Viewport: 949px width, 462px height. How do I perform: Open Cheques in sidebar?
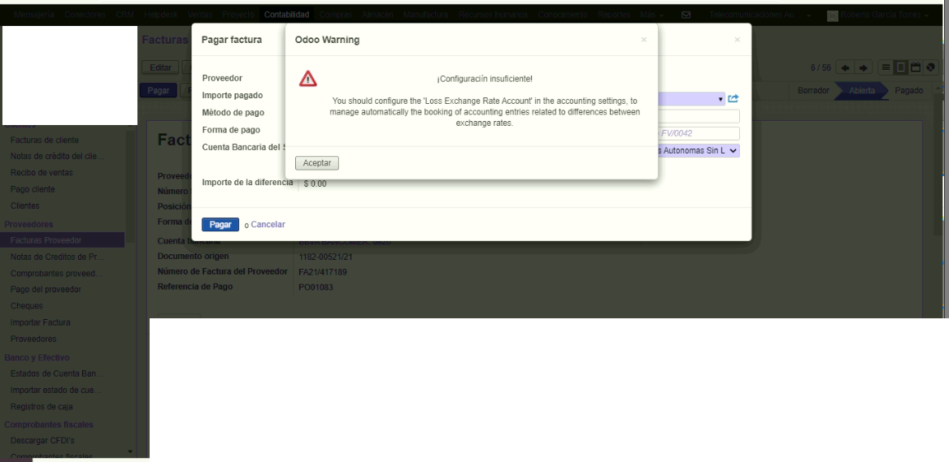(27, 305)
